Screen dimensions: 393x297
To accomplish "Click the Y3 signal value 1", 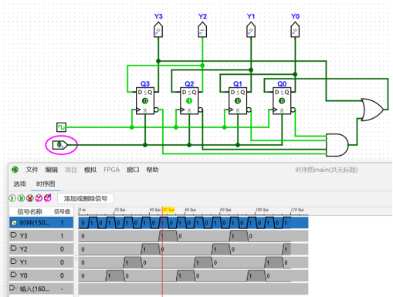I will (62, 236).
